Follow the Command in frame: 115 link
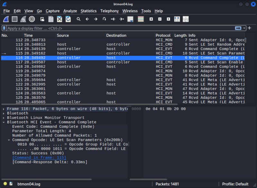Viewport: 257px width, 188px height. 39,158
